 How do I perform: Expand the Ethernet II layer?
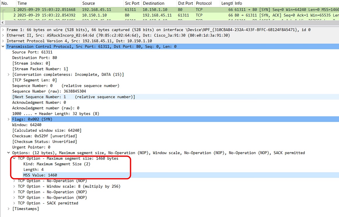pyautogui.click(x=3, y=35)
